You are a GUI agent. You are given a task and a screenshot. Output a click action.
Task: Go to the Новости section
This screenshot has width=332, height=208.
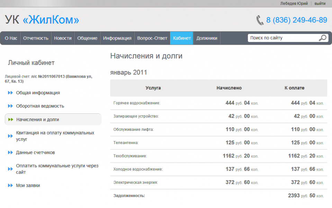(63, 38)
